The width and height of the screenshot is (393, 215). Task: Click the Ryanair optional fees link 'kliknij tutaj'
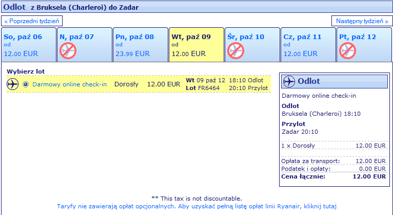tap(320, 206)
